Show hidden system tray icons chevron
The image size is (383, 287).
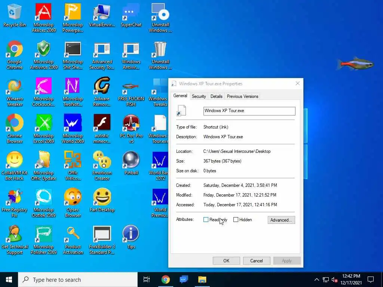[x=316, y=280]
